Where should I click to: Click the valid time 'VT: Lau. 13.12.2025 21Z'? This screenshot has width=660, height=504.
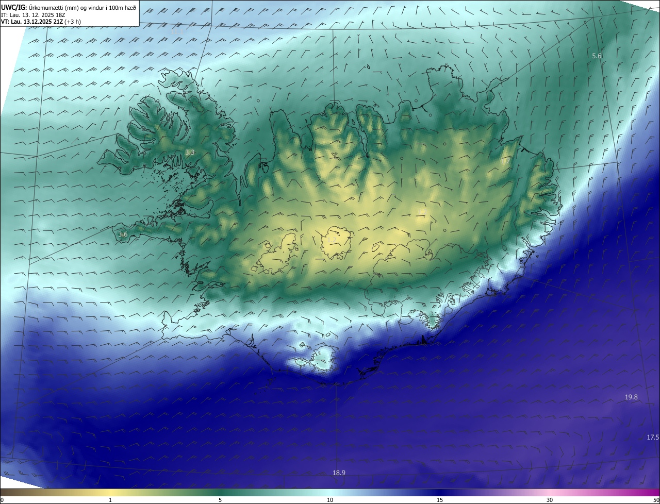tap(32, 22)
